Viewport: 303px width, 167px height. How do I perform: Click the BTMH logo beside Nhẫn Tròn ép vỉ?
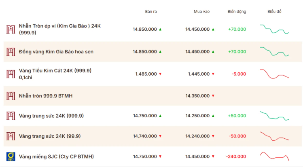[11, 30]
